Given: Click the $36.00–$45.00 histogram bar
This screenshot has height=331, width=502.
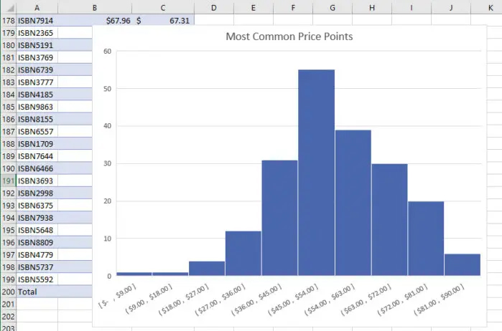Looking at the screenshot, I should point(279,217).
